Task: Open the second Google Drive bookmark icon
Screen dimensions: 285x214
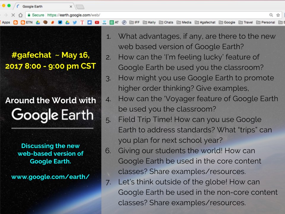Action: pyautogui.click(x=67, y=22)
